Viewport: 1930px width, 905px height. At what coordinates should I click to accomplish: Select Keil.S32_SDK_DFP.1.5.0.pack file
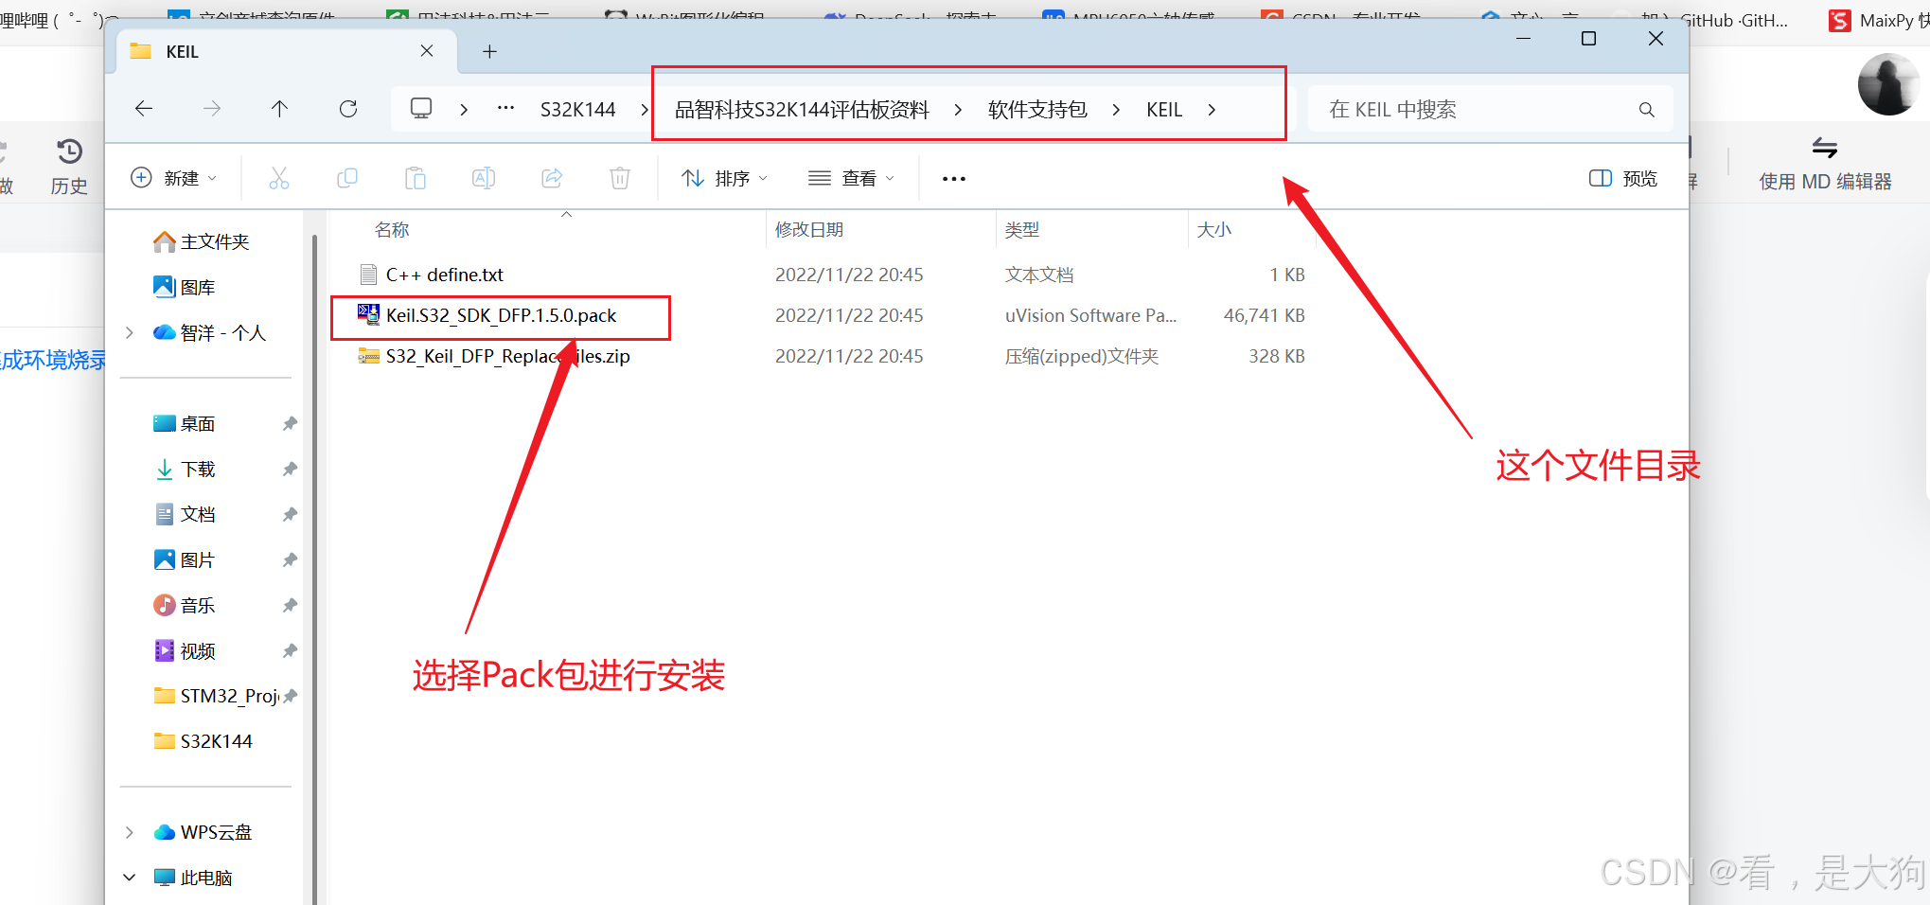pos(501,315)
